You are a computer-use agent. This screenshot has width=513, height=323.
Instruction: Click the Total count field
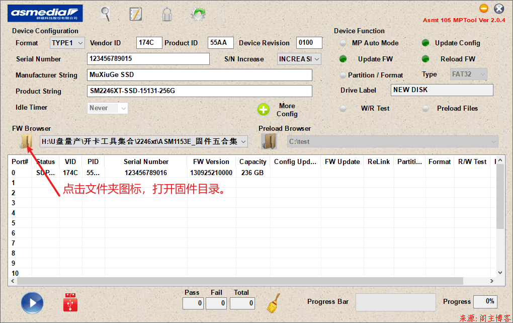pyautogui.click(x=242, y=303)
